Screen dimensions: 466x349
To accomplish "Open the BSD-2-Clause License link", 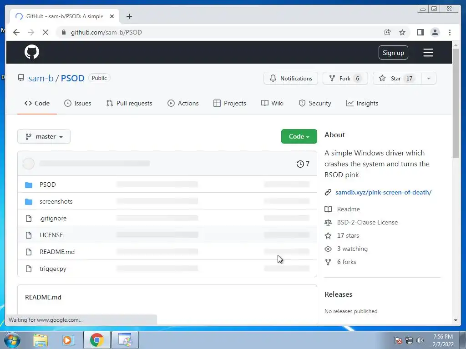I will pos(367,222).
